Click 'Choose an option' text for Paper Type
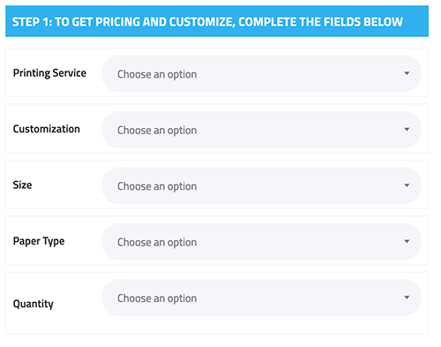 (157, 243)
